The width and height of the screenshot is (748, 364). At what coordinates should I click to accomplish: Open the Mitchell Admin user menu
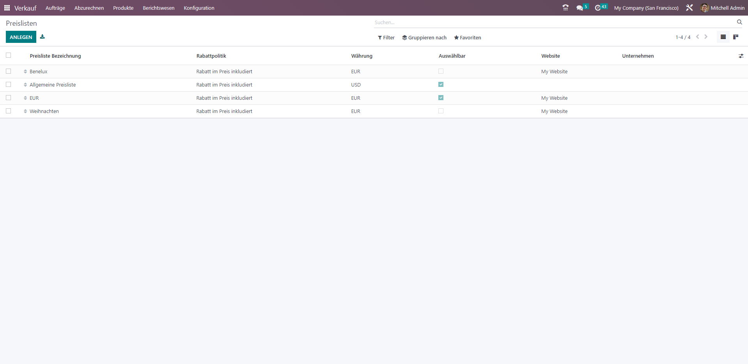tap(723, 8)
